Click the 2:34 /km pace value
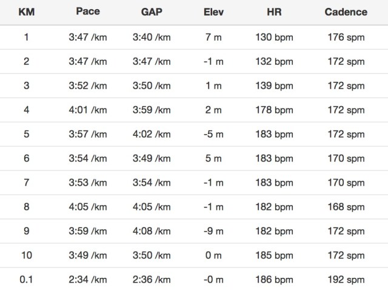388x290 pixels. (88, 279)
